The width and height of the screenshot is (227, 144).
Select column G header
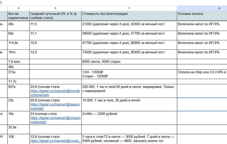click(202, 8)
